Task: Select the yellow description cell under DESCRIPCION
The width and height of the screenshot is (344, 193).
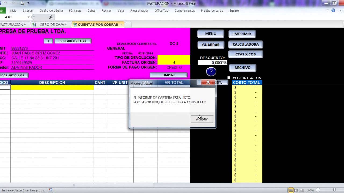Action: click(x=52, y=87)
